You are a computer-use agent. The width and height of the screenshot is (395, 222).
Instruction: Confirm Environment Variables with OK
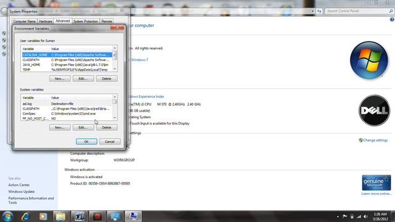tap(86, 141)
